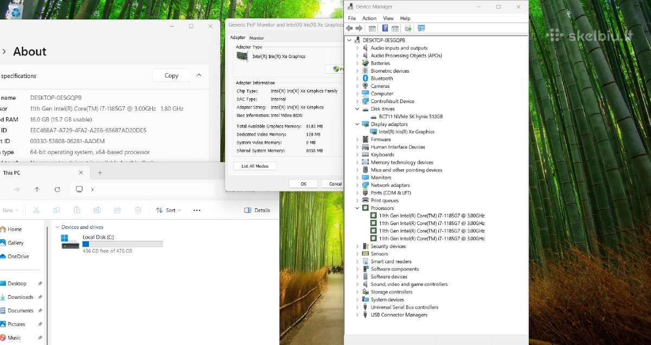Toggle the Details pane in File Explorer
The width and height of the screenshot is (651, 345).
(257, 210)
